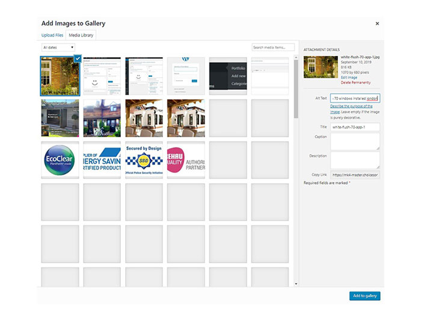Focus the Search media items field
The height and width of the screenshot is (321, 421).
tap(273, 48)
